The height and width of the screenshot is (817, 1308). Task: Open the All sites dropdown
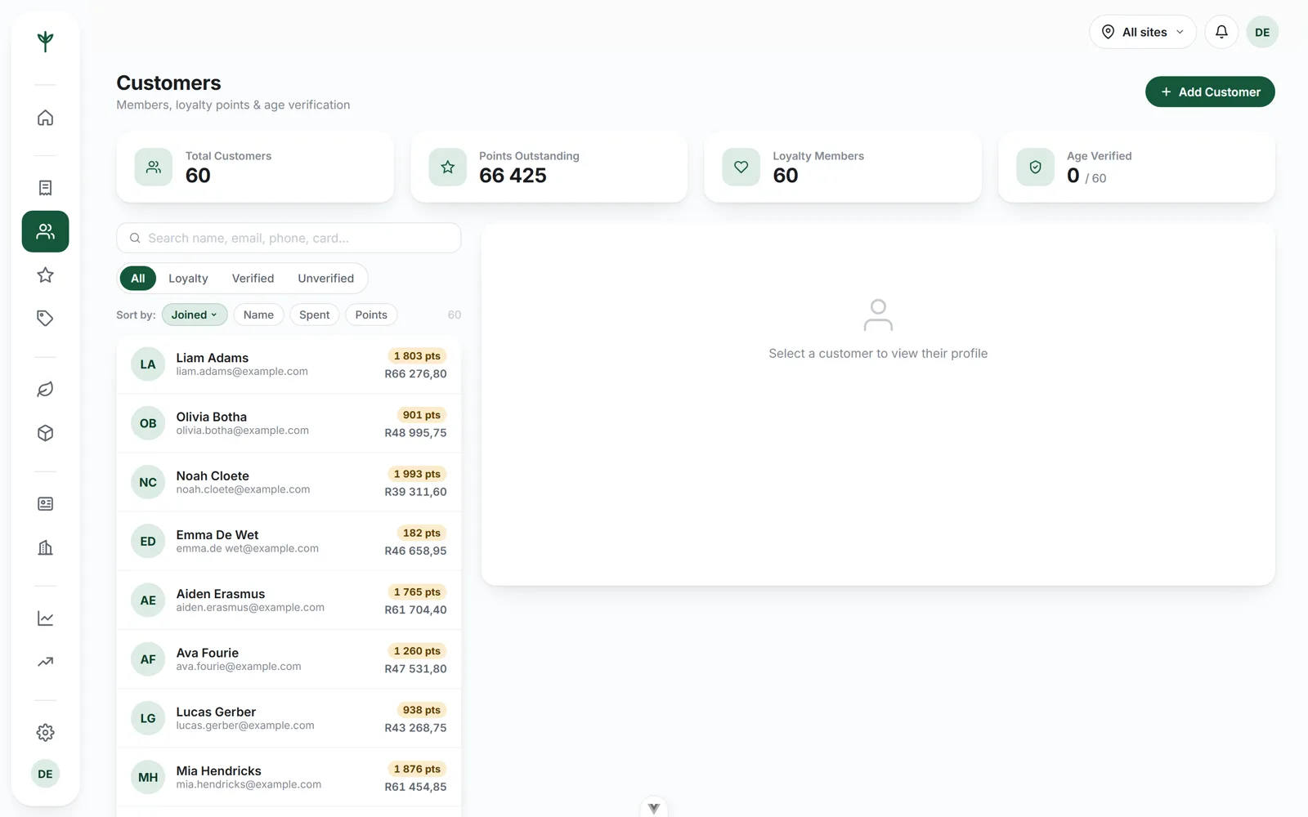1143,32
